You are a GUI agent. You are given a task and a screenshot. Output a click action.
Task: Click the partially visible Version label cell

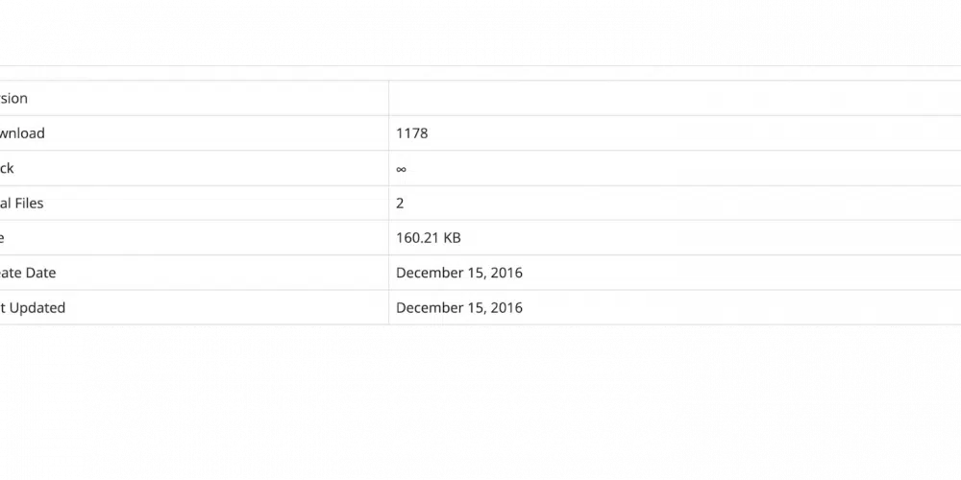point(14,99)
